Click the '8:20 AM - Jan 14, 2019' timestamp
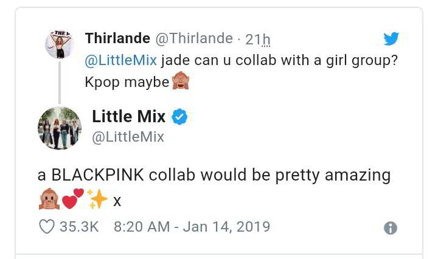The width and height of the screenshot is (438, 259). [x=192, y=227]
